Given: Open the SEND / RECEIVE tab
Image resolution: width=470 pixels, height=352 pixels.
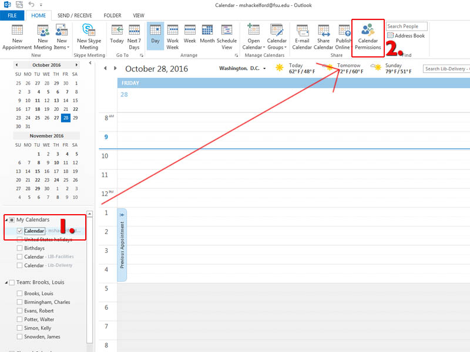Looking at the screenshot, I should 75,16.
